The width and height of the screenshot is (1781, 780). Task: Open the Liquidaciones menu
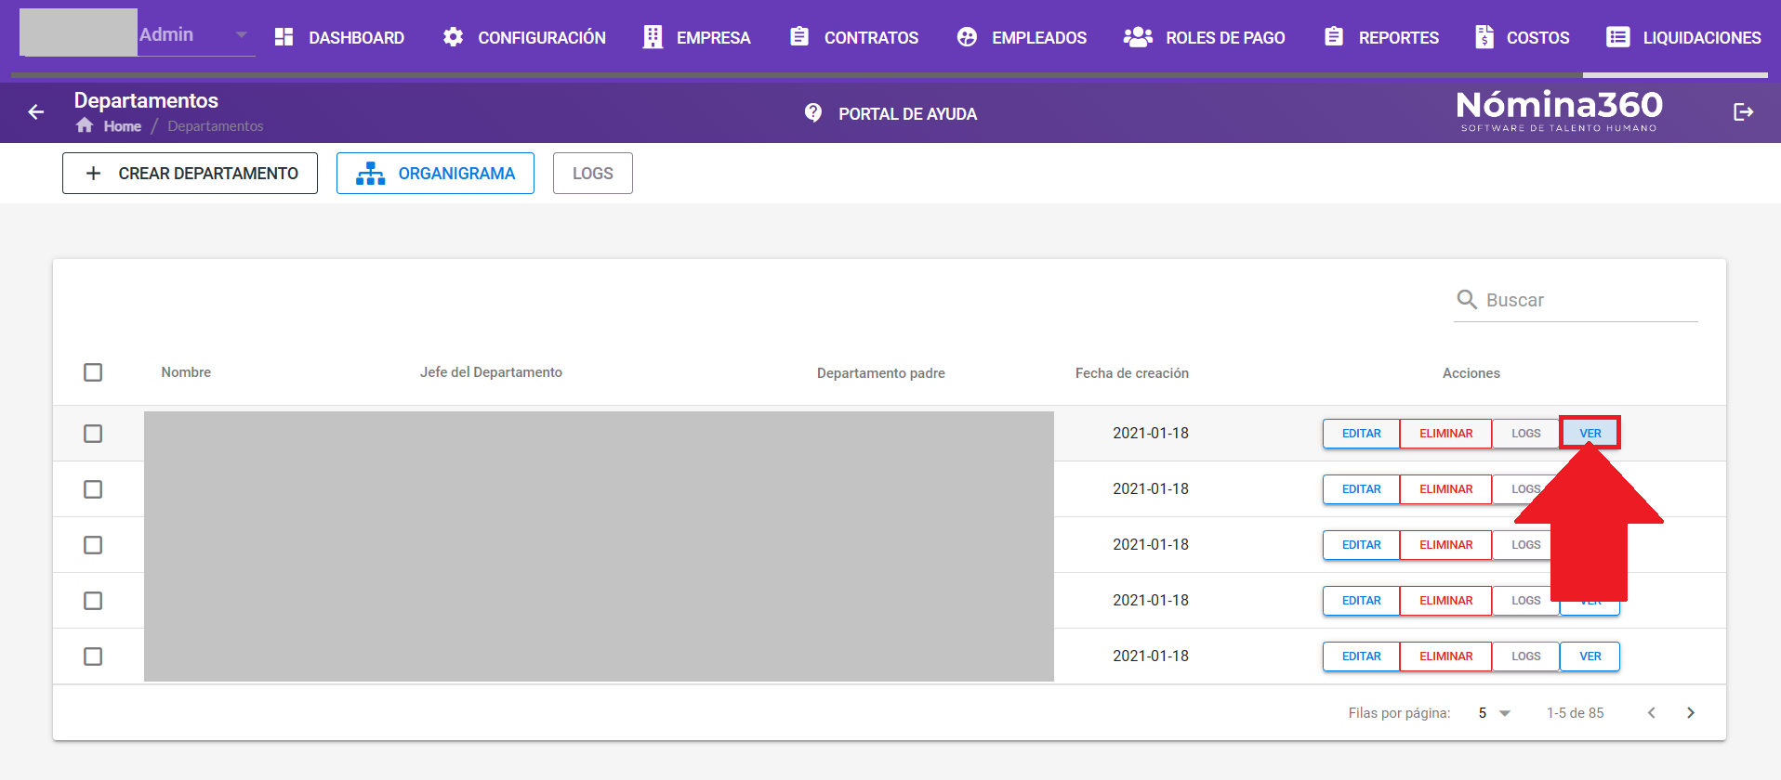point(1683,37)
